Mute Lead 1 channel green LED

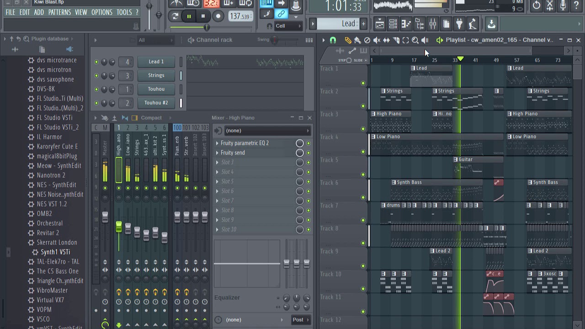tap(96, 62)
